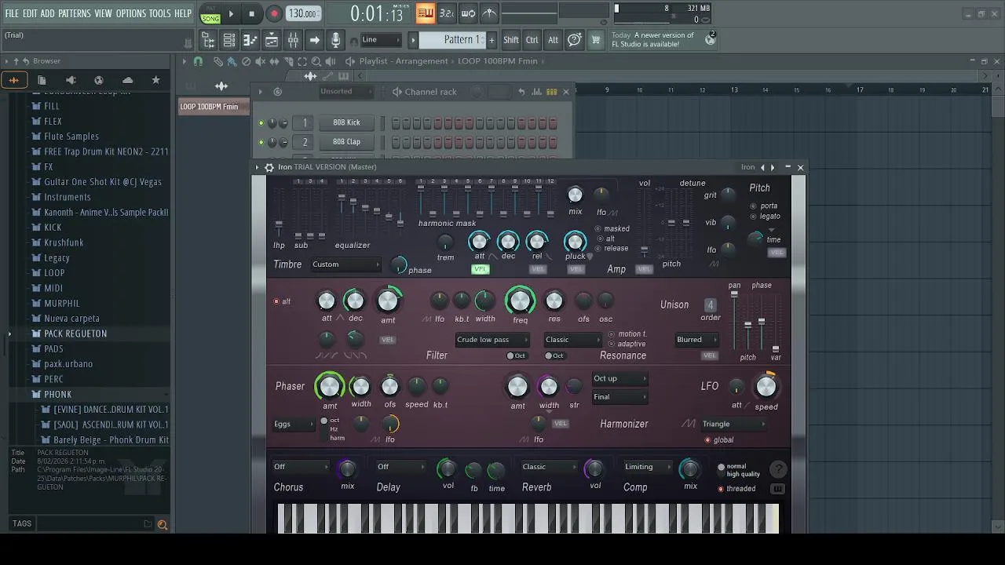Open the Limiting Comp dropdown

649,467
